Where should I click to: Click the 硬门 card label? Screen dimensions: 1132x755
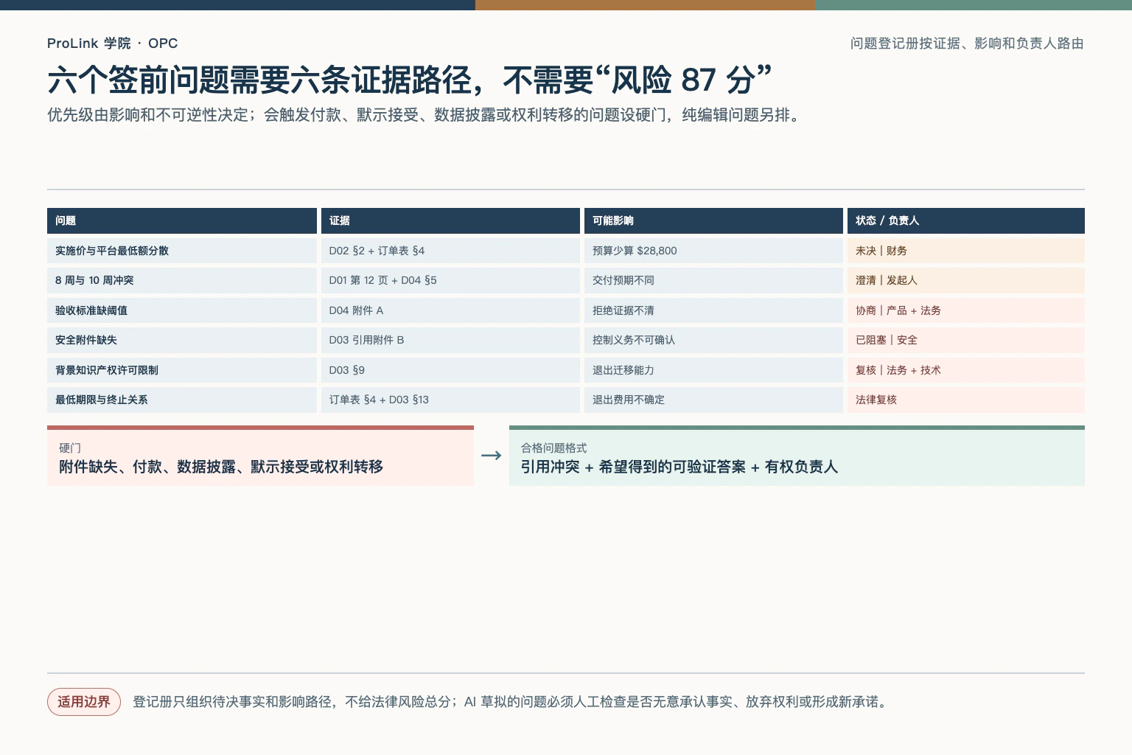70,448
